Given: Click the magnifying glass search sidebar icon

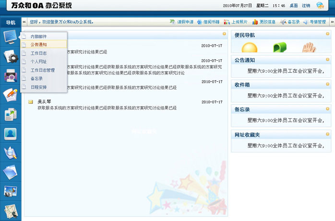Looking at the screenshot, I should [x=10, y=153].
